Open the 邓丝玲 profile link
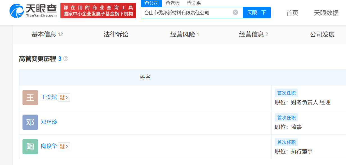This screenshot has height=165, width=346. (x=49, y=122)
